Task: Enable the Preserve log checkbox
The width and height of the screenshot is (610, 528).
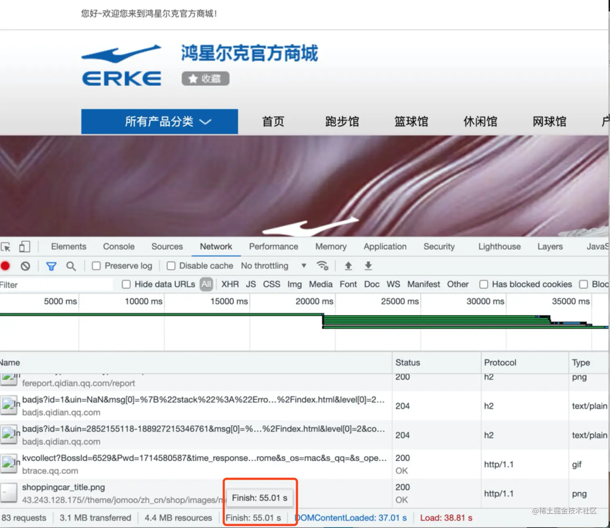Action: tap(96, 266)
